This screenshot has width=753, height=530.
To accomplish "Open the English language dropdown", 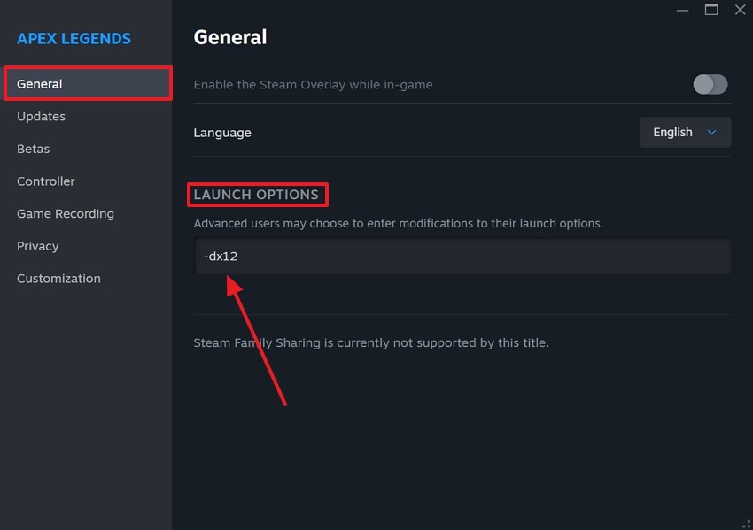I will [685, 132].
